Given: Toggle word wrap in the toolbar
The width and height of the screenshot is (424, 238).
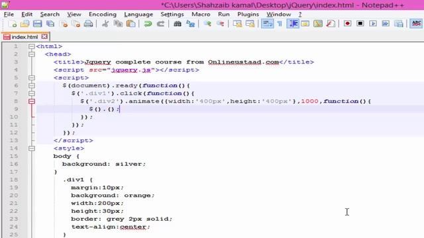Looking at the screenshot, I should [267, 24].
